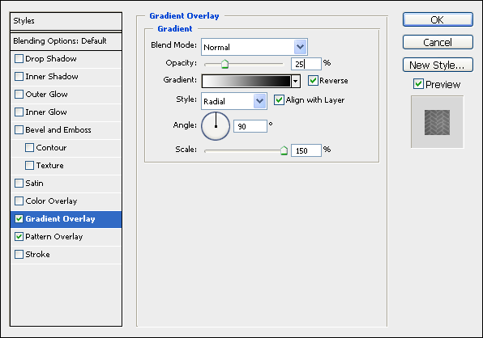Click the Cancel button
The height and width of the screenshot is (338, 483).
pyautogui.click(x=438, y=42)
